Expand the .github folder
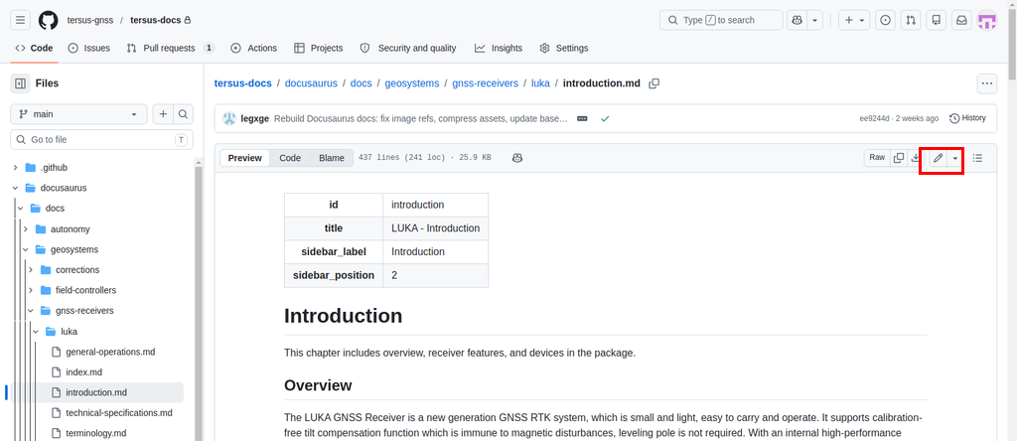The width and height of the screenshot is (1017, 441). pos(15,167)
